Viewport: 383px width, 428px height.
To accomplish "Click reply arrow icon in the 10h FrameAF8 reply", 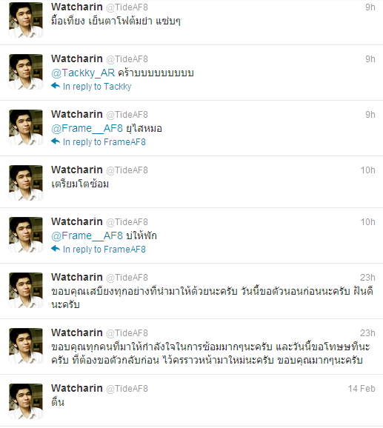I will point(56,249).
